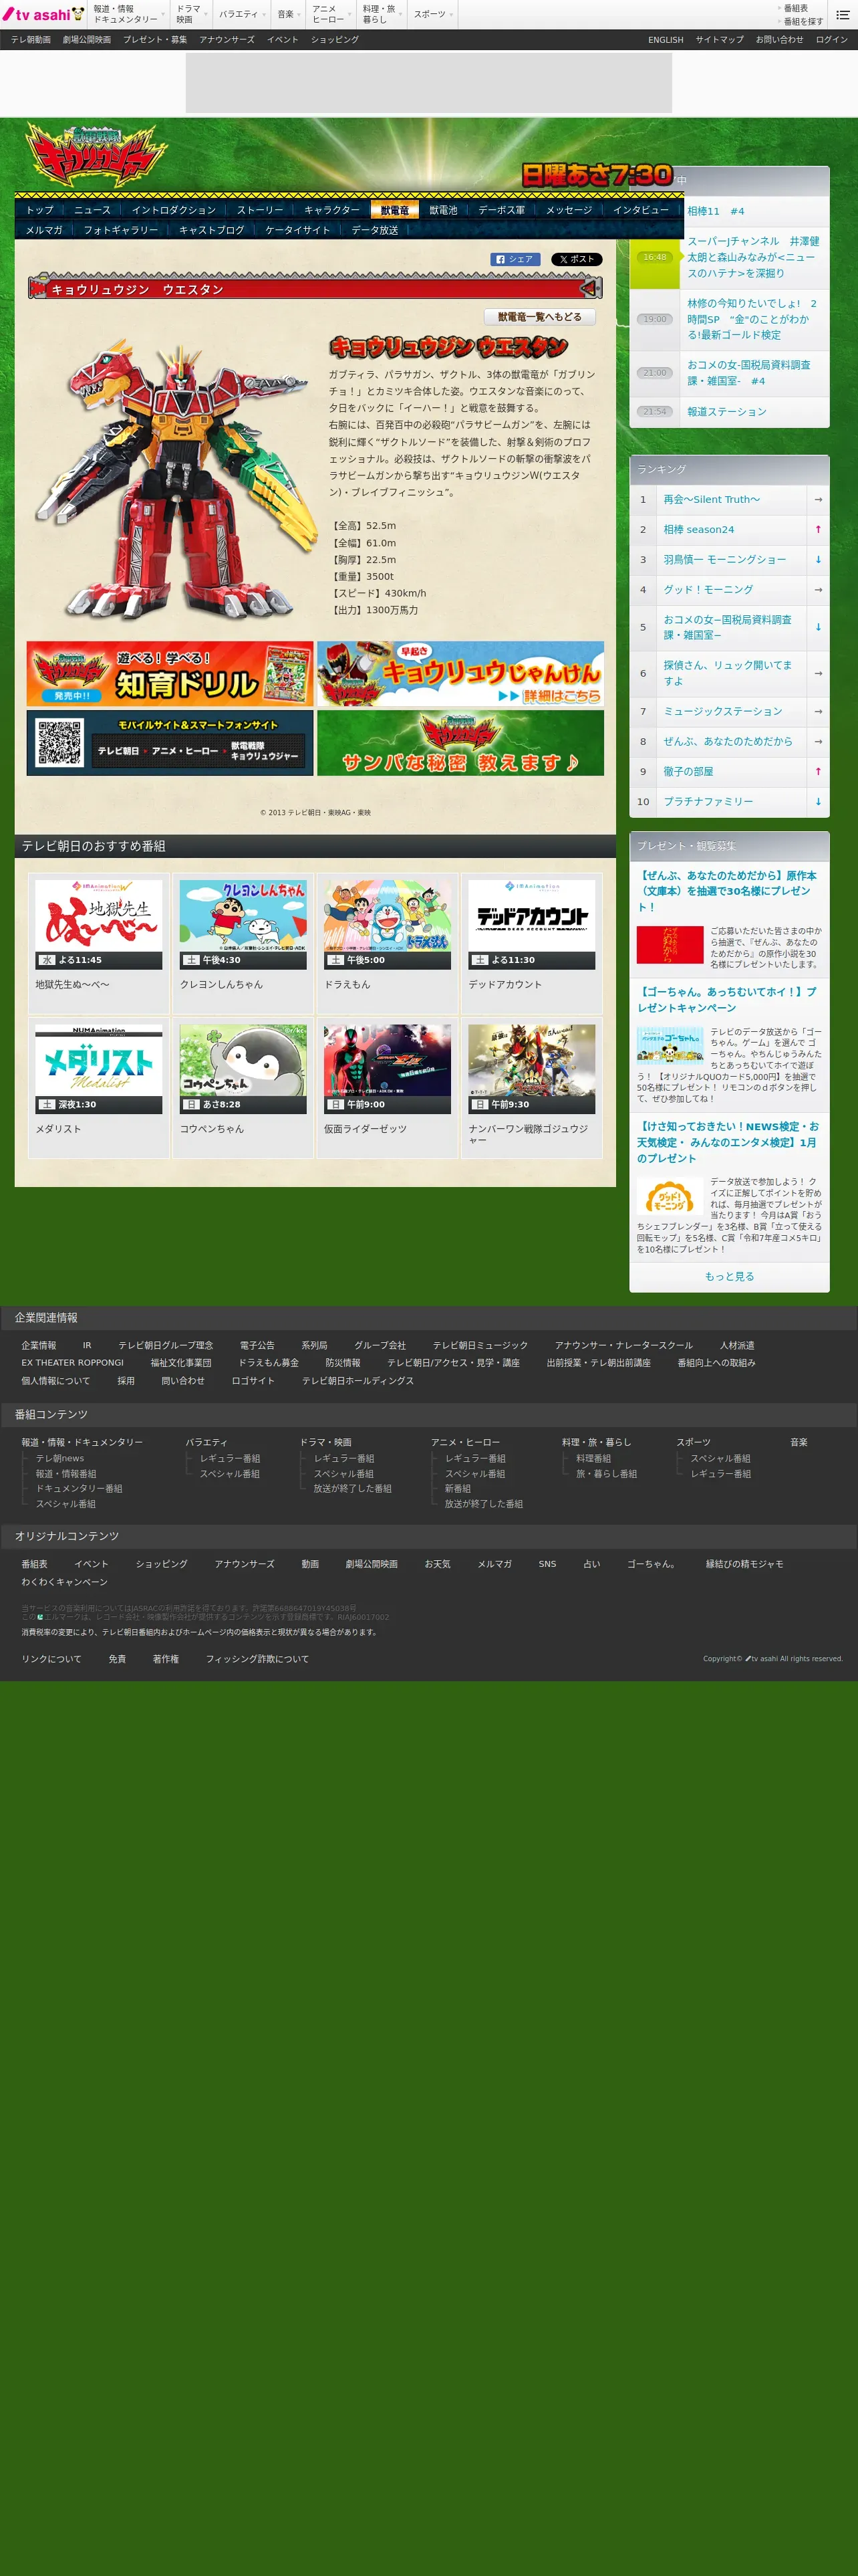Open ranking entry 再会〜Silent Truth〜
858x2576 pixels.
[x=711, y=499]
